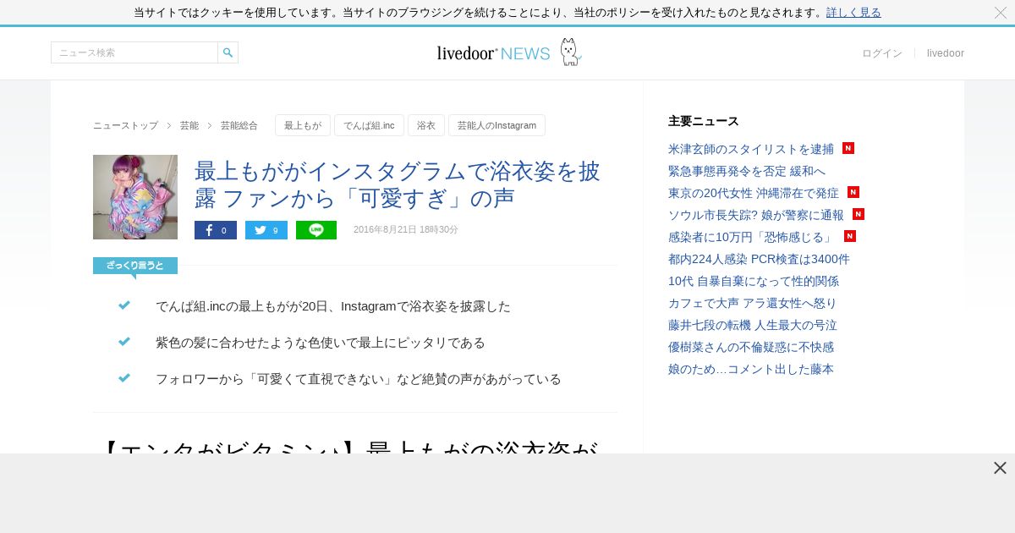Open 優樹菜さんの不倫疑惑に不快感 headline

[751, 347]
